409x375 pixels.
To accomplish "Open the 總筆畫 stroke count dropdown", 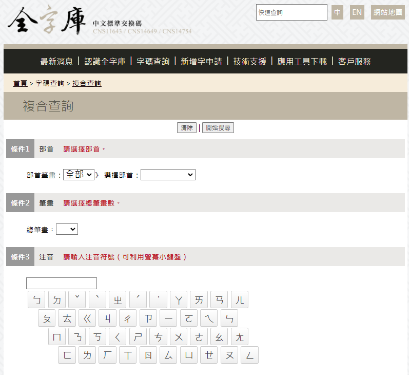I will 67,229.
